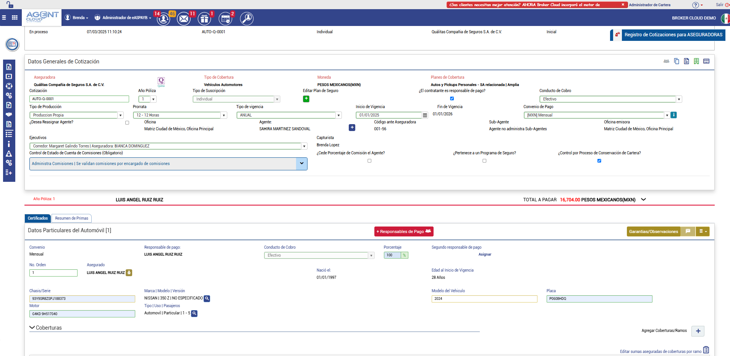Viewport: 730px width, 356px height.
Task: Open the Inicio de Vigencia calendar picker
Action: [425, 115]
